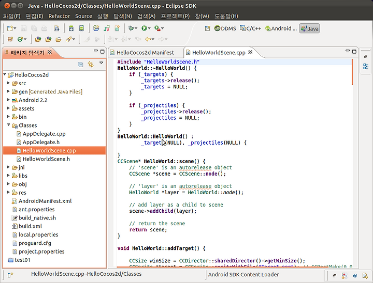This screenshot has height=283, width=373.
Task: Collapse all in Package Explorer
Action: coord(81,65)
